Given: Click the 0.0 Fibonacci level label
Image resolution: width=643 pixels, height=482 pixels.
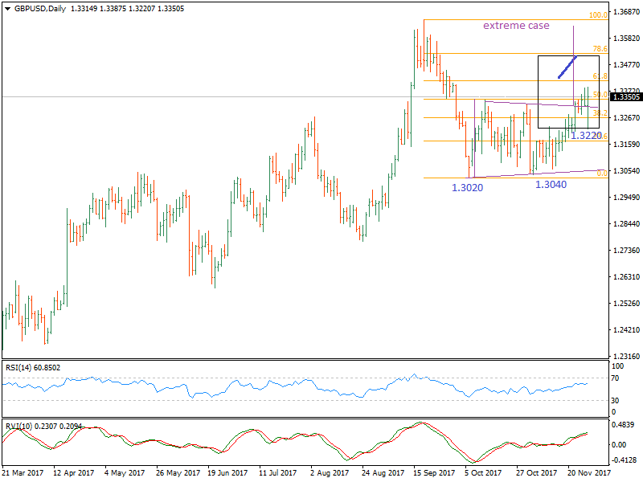Looking at the screenshot, I should 601,174.
